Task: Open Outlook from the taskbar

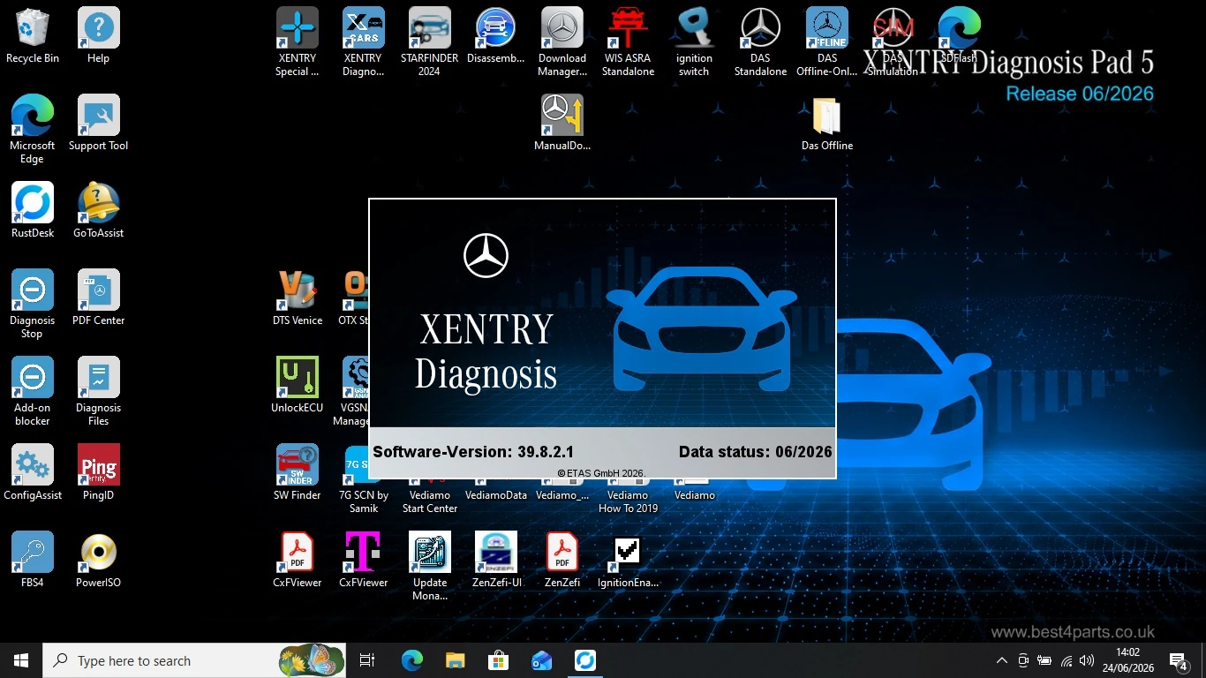Action: click(x=541, y=660)
